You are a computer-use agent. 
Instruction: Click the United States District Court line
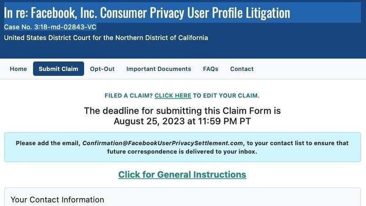(106, 38)
